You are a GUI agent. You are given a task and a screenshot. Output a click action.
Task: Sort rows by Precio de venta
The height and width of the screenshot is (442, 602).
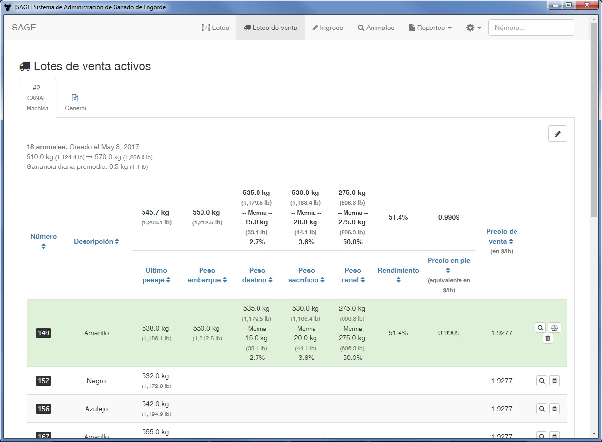pos(501,236)
